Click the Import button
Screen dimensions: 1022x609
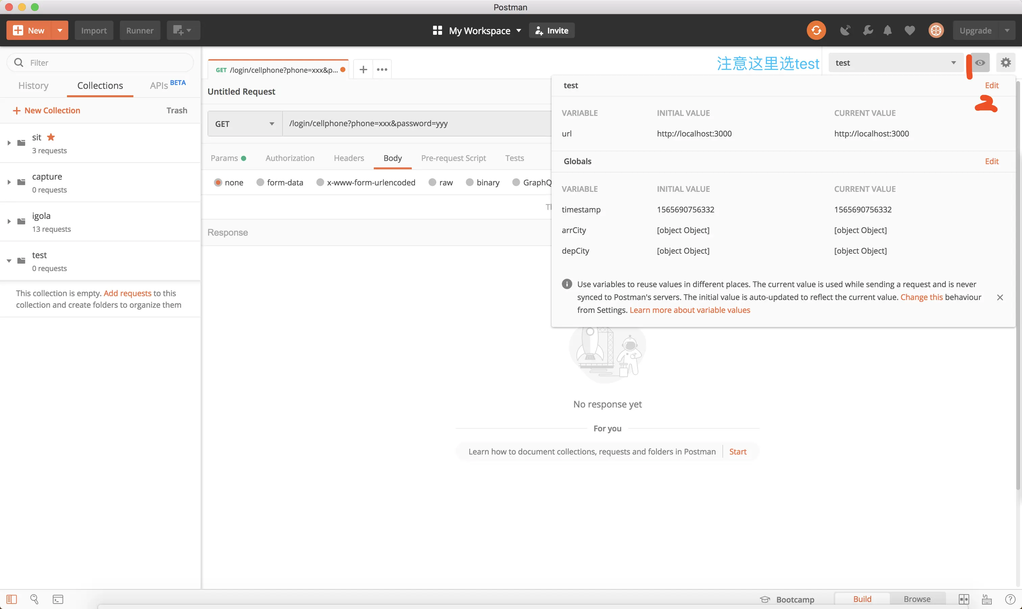click(x=94, y=30)
